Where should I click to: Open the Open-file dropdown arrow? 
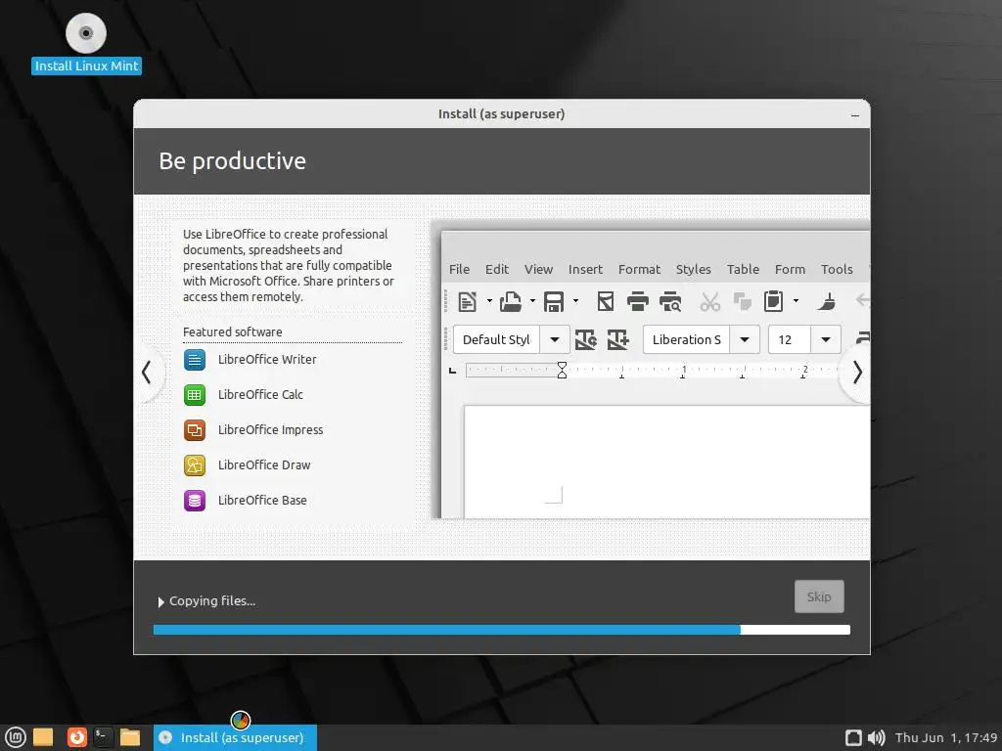pos(532,301)
